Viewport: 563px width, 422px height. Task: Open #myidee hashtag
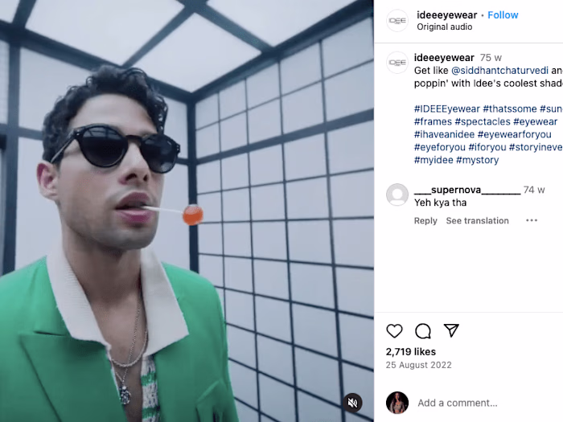pos(434,160)
